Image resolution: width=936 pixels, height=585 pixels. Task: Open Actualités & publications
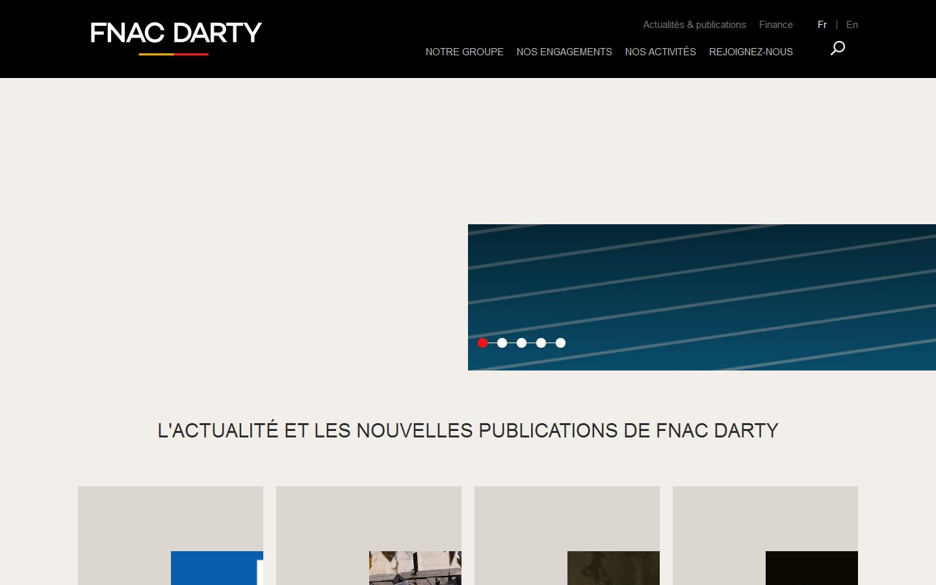tap(694, 25)
